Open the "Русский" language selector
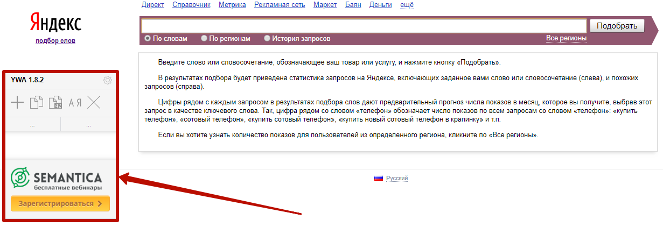The width and height of the screenshot is (663, 227). [x=397, y=179]
